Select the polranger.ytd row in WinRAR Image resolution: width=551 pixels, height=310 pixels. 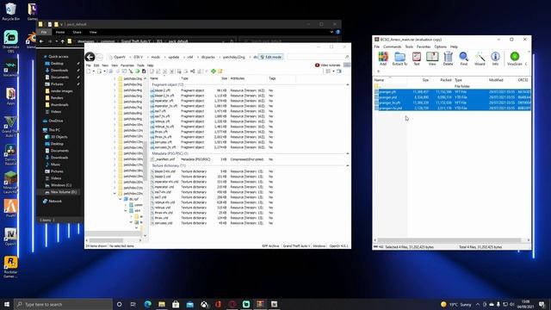click(x=452, y=97)
